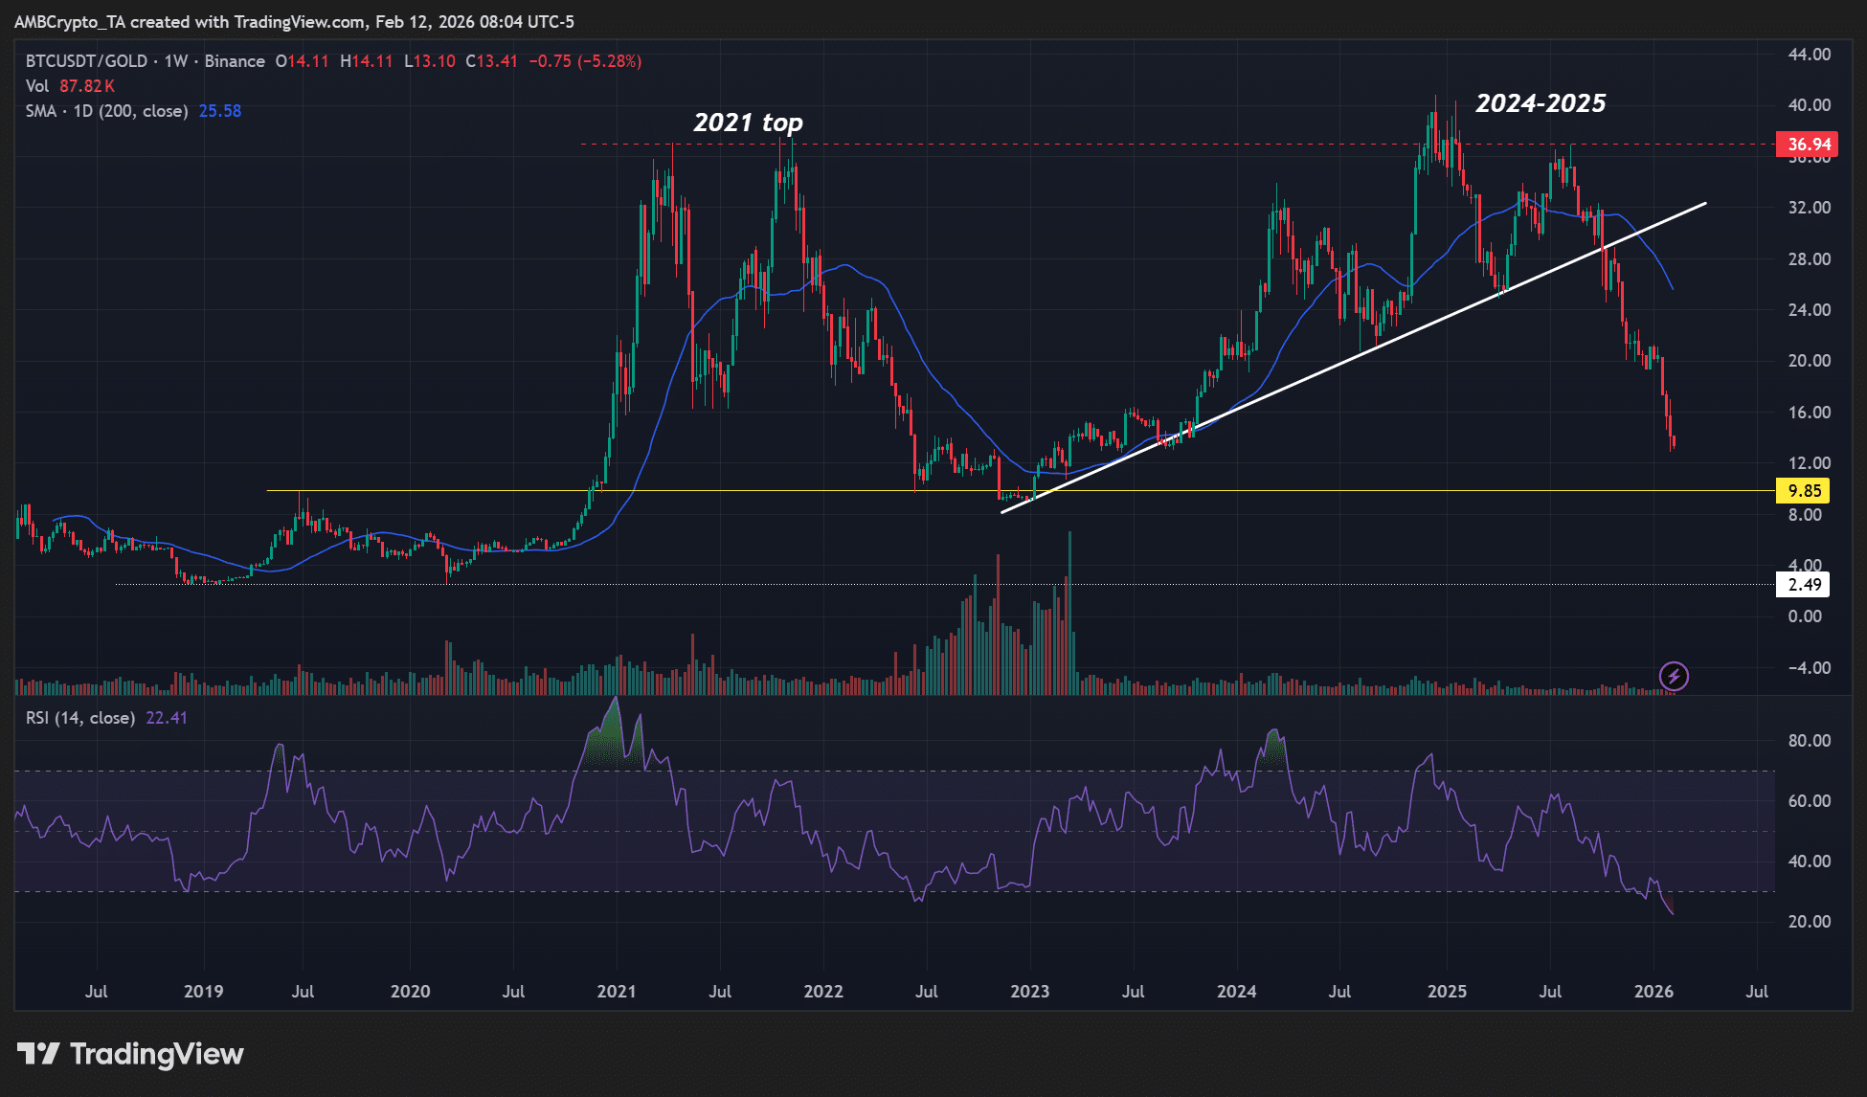Click the purple lightning bolt icon
Screen dimensions: 1867x1097
pyautogui.click(x=1674, y=677)
